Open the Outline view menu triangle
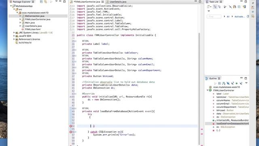Viewport: 259px width, 146px height. pyautogui.click(x=246, y=83)
